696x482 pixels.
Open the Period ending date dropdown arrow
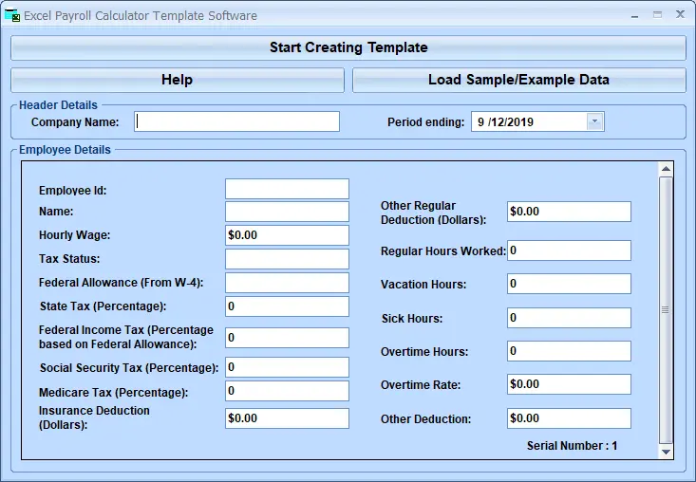[594, 121]
